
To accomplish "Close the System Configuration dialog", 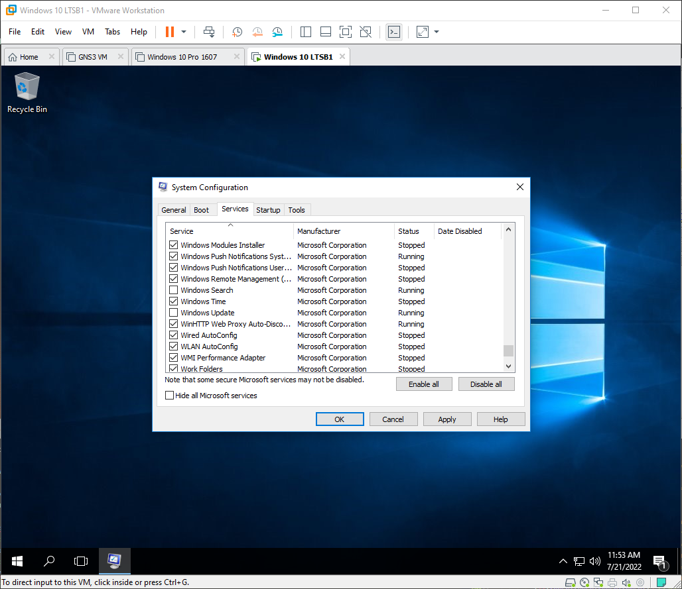I will tap(519, 187).
